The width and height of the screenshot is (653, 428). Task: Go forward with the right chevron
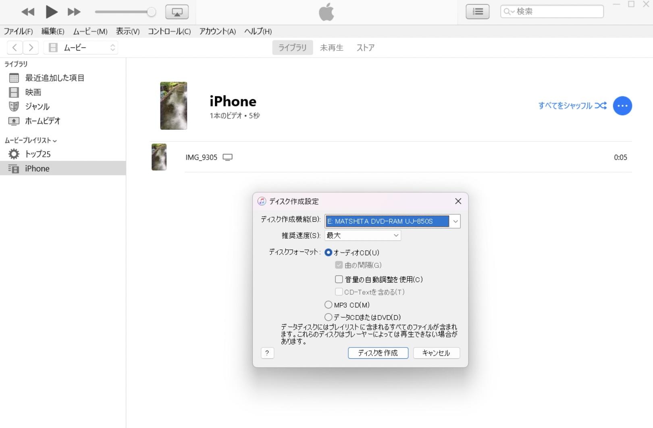[x=31, y=48]
